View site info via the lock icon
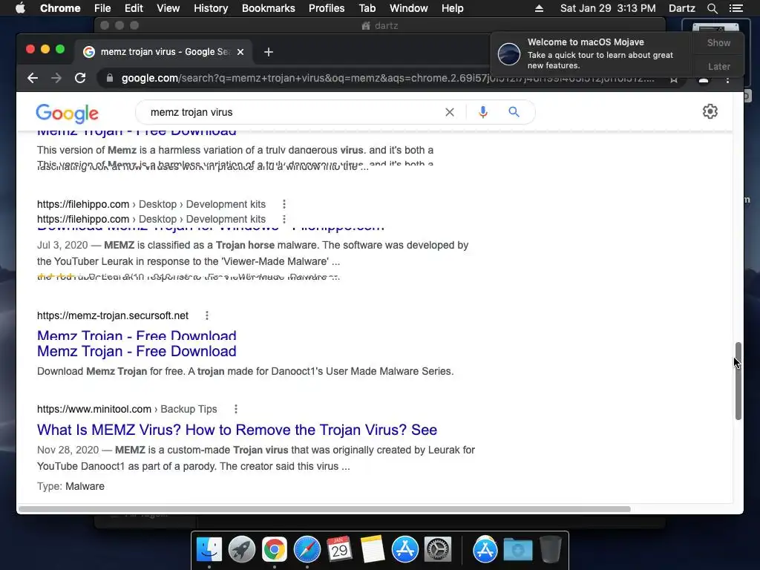The height and width of the screenshot is (570, 760). (x=110, y=78)
